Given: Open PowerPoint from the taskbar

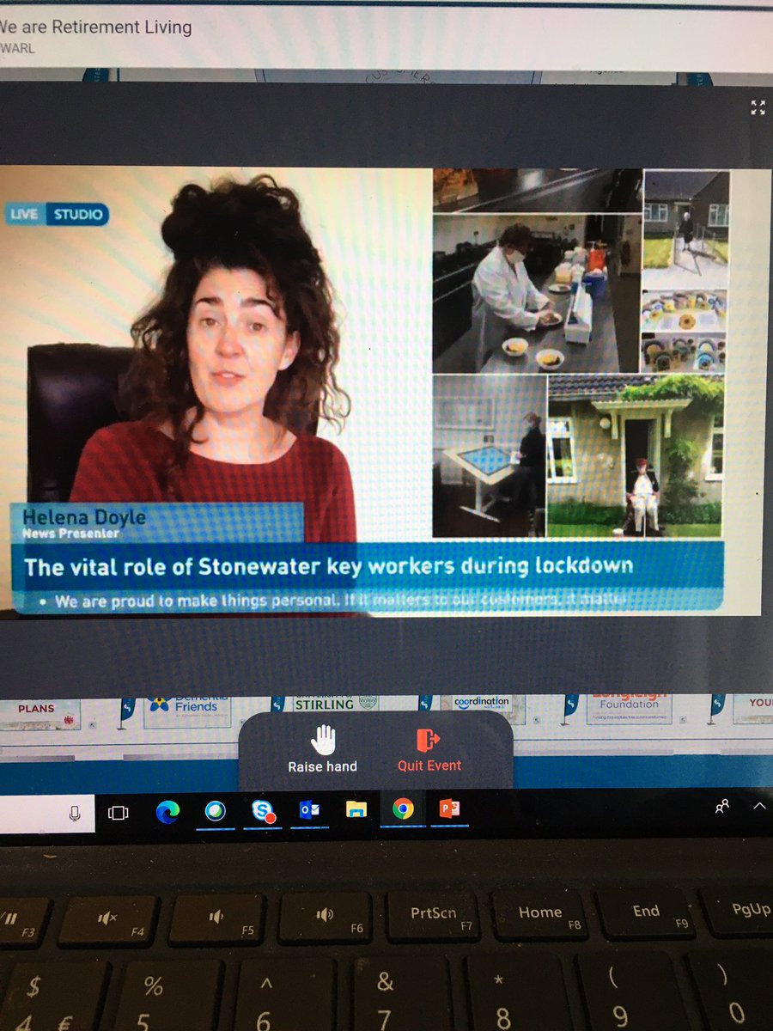Looking at the screenshot, I should [x=450, y=808].
